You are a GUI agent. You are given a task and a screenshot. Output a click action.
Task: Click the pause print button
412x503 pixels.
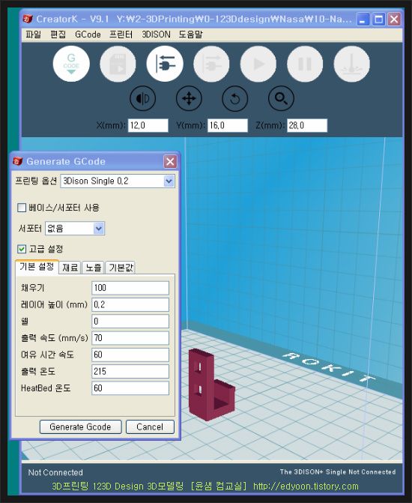pyautogui.click(x=305, y=64)
